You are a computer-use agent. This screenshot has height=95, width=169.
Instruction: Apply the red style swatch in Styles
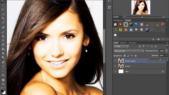click(163, 25)
